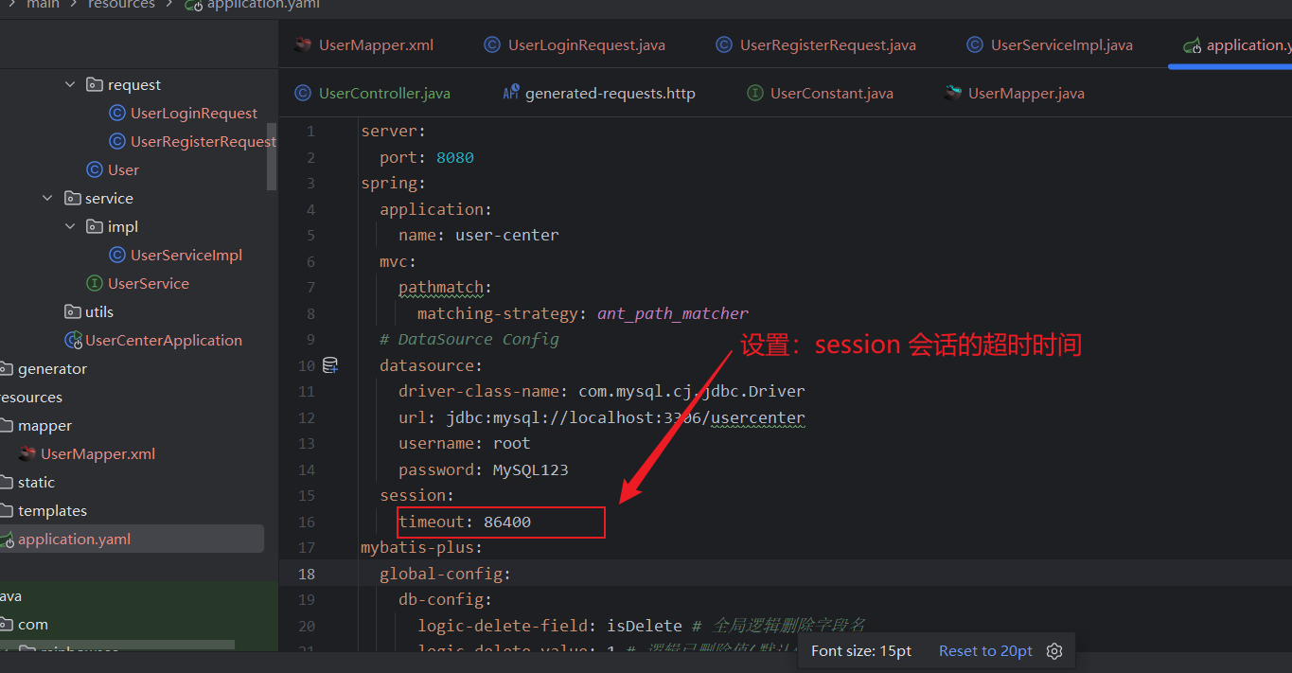
Task: Click the UserServiceImpl class icon in tree
Action: click(117, 255)
